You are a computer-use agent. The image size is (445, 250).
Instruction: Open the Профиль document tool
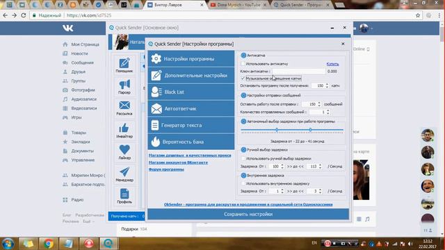tap(124, 196)
